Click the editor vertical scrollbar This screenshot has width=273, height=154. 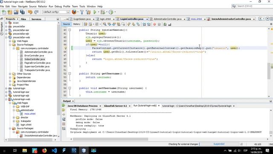(x=269, y=71)
